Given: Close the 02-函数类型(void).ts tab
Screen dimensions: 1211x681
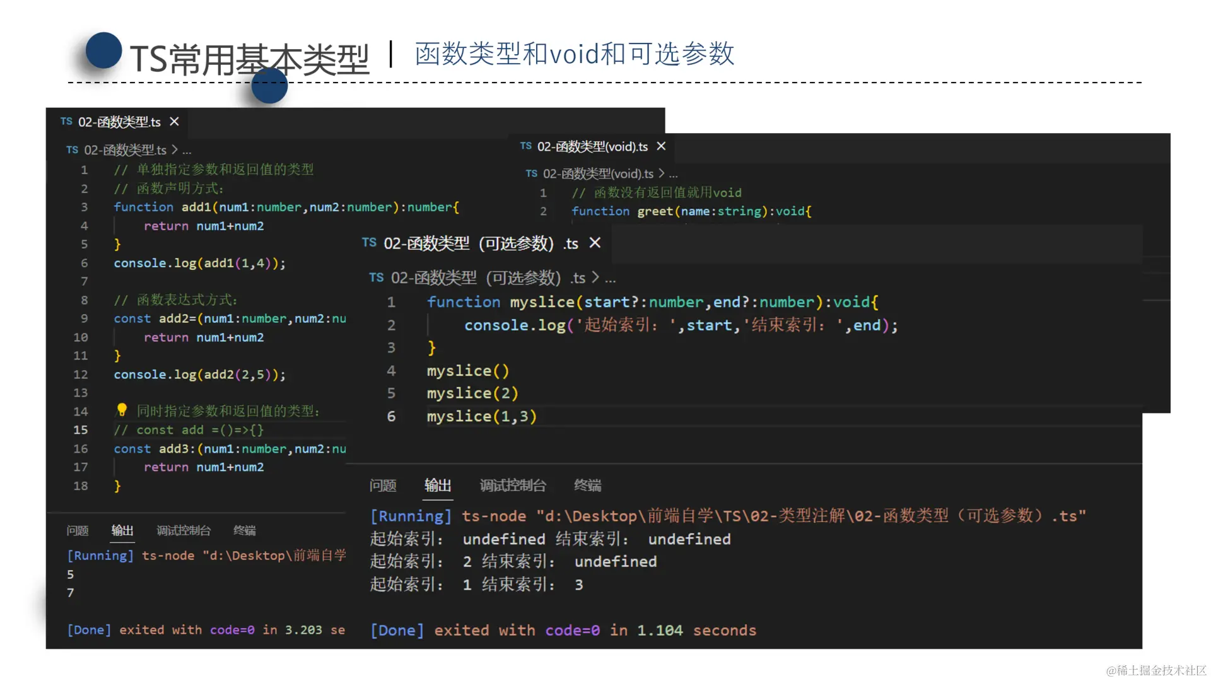Looking at the screenshot, I should (661, 146).
